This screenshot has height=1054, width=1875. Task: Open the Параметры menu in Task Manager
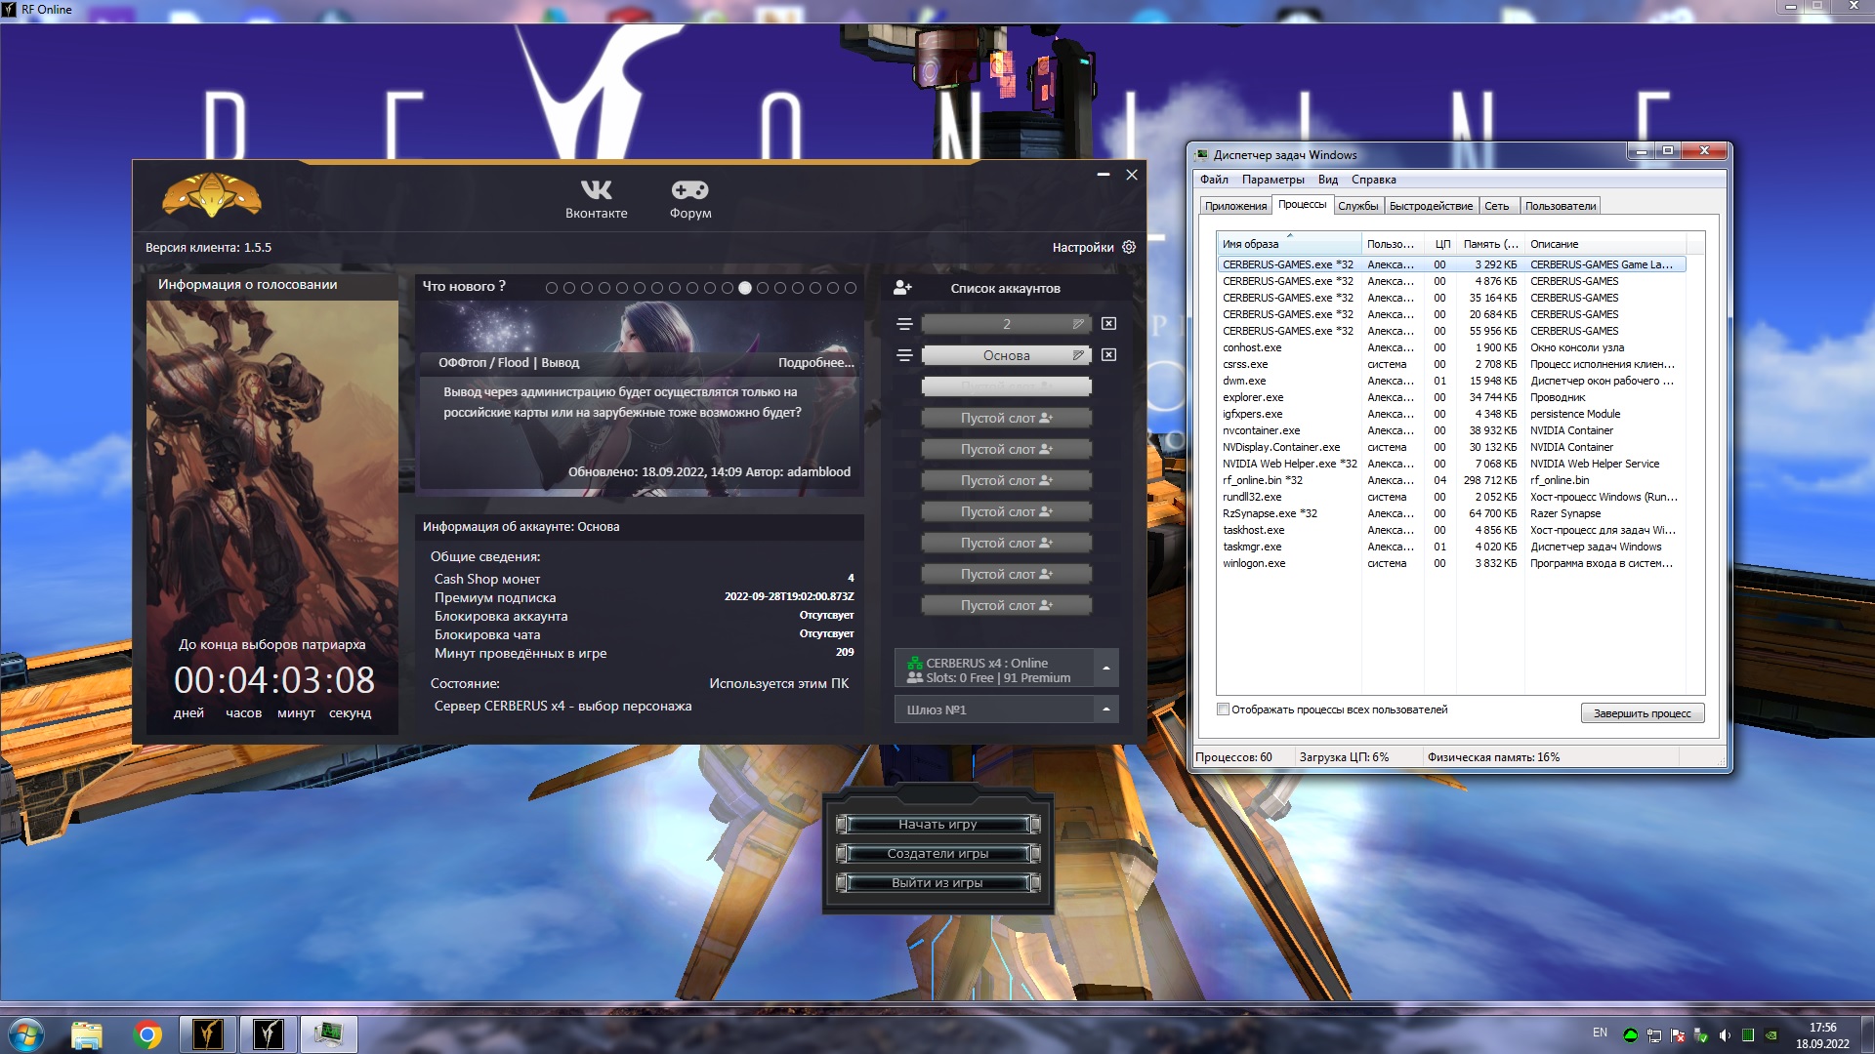1272,180
